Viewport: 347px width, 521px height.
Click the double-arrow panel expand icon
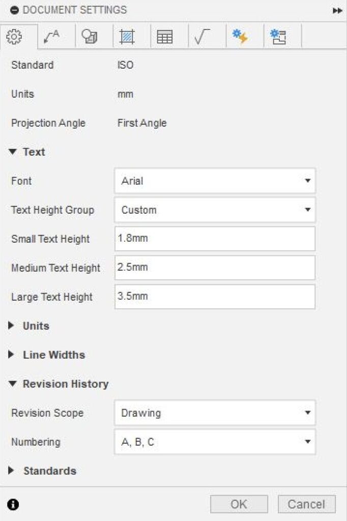click(337, 10)
